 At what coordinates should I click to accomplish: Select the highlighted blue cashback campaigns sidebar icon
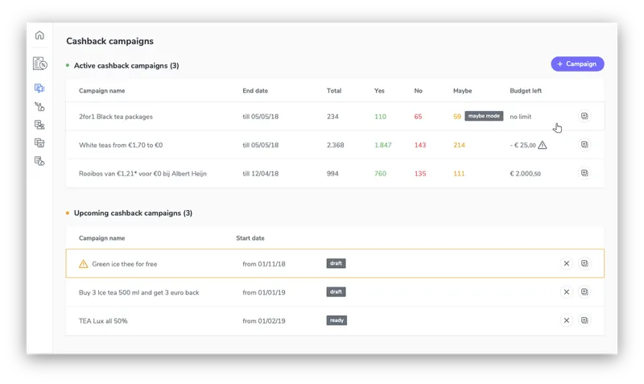(x=39, y=88)
